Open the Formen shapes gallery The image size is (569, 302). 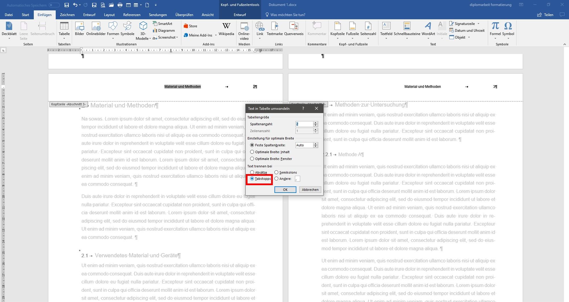[x=113, y=30]
